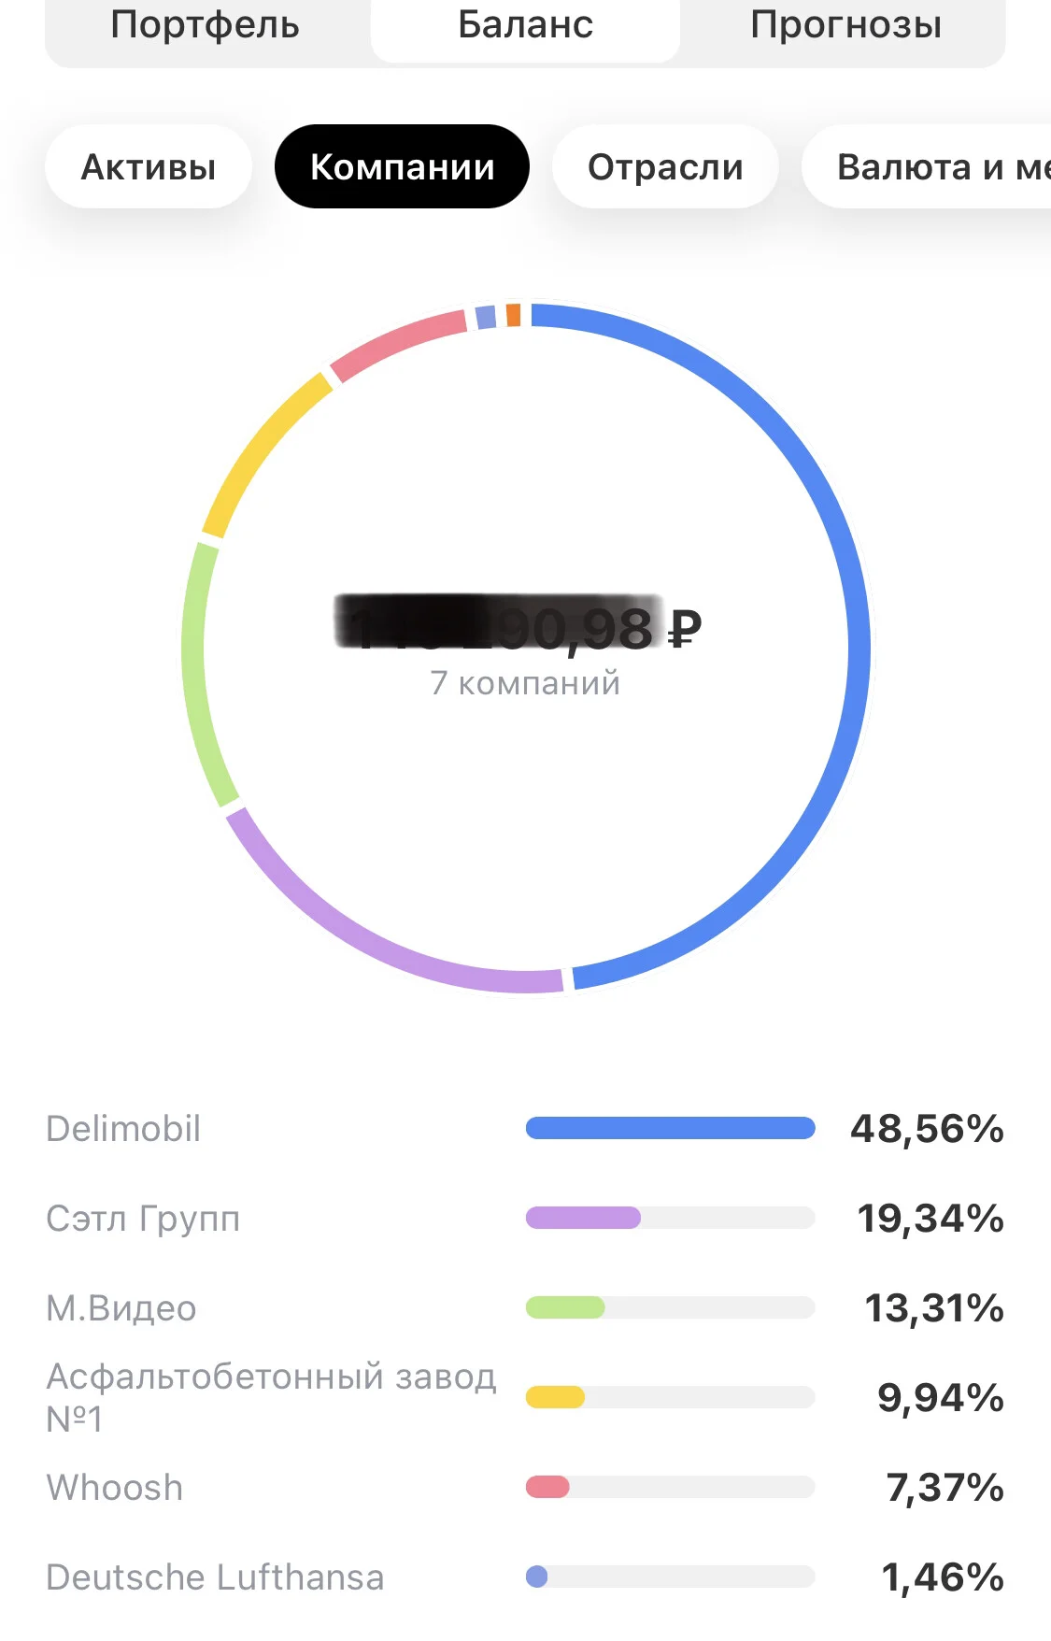Open the Баланс tab
The width and height of the screenshot is (1051, 1641).
525,25
